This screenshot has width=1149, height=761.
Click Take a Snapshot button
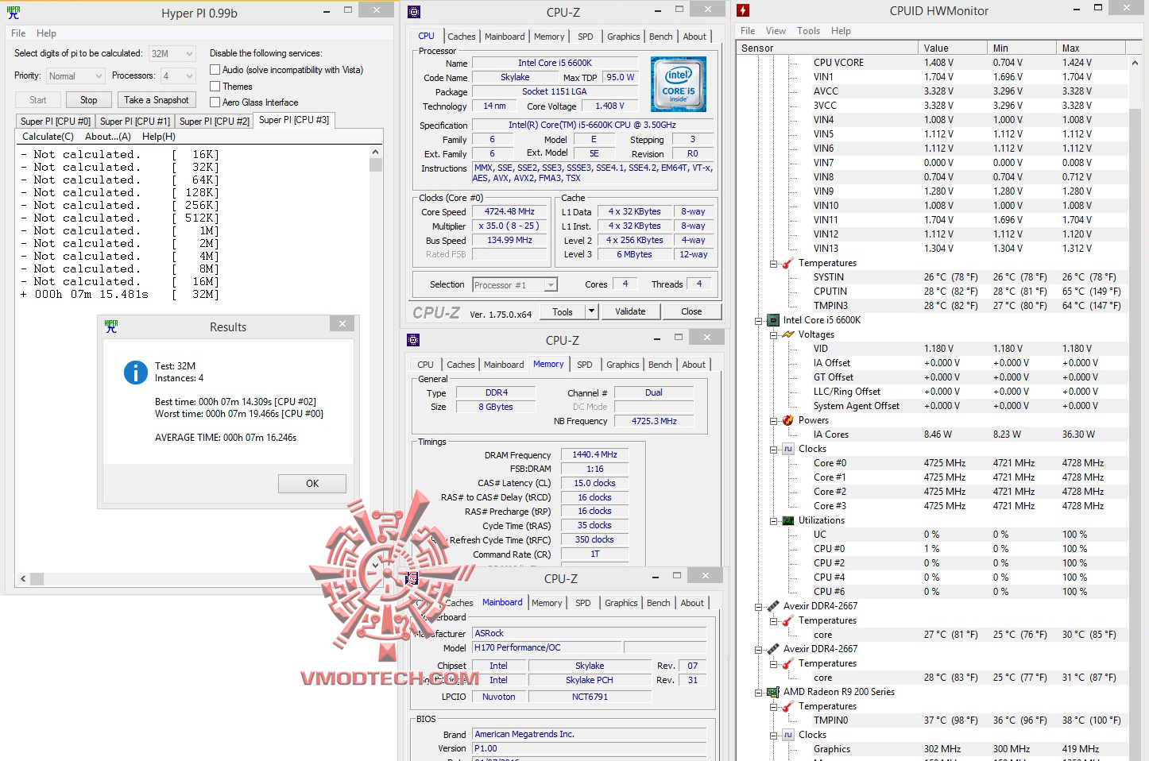pos(156,100)
